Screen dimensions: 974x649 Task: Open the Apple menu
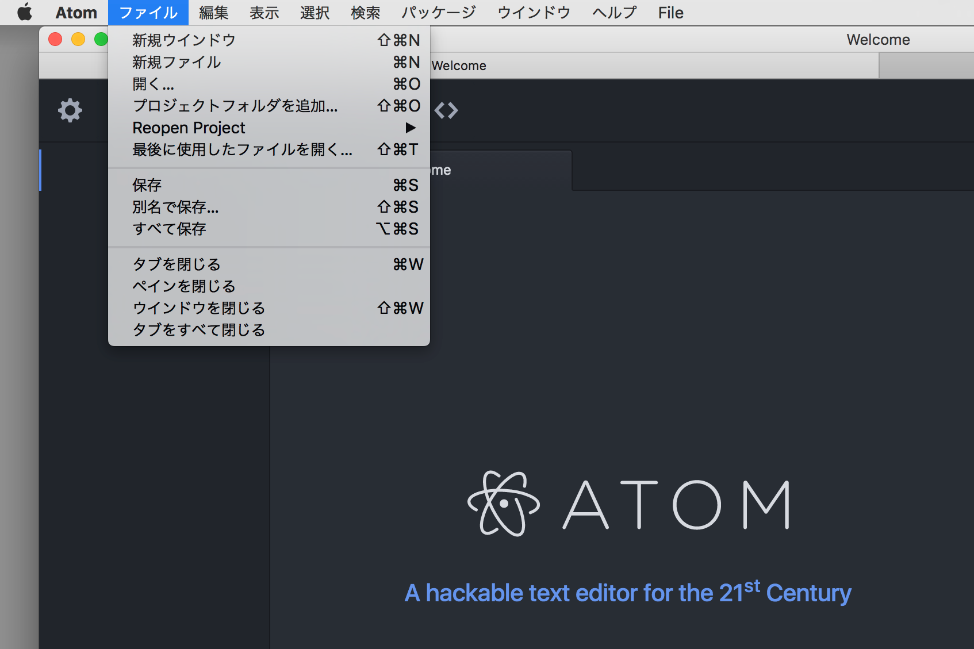tap(25, 12)
